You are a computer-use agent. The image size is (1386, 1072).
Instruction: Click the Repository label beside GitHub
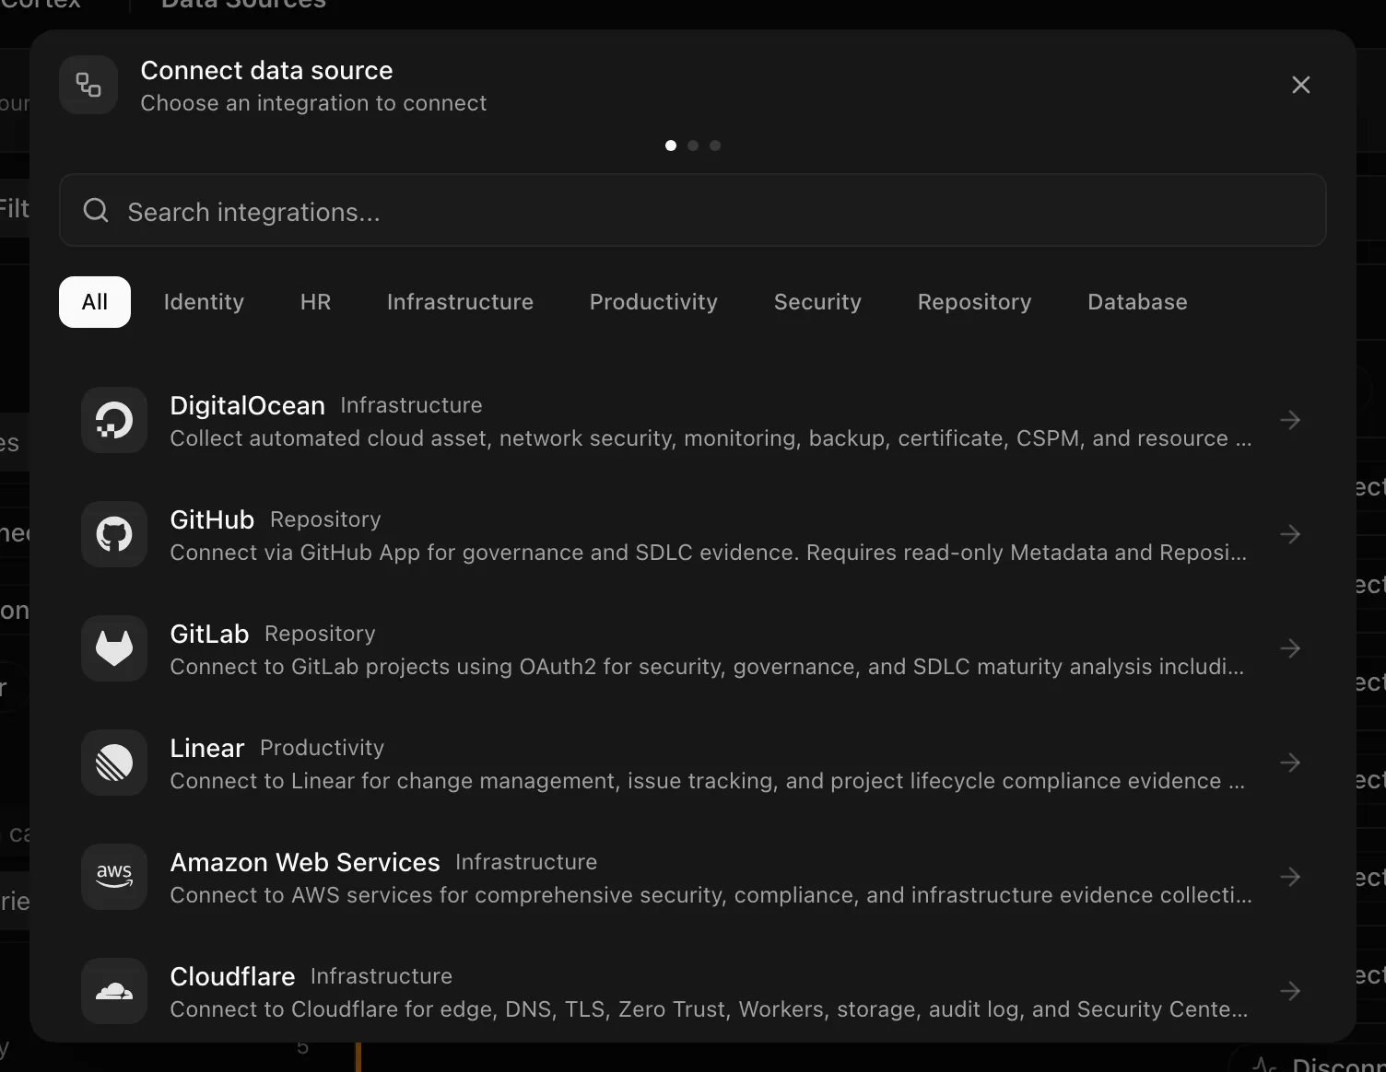click(325, 519)
